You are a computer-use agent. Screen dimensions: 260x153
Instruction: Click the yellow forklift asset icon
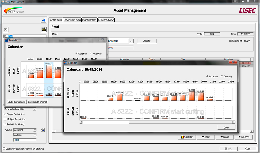click(44, 30)
